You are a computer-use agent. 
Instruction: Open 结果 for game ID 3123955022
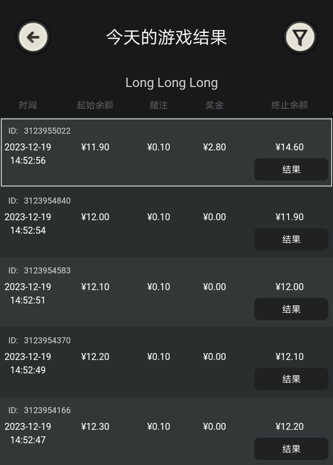(x=291, y=169)
